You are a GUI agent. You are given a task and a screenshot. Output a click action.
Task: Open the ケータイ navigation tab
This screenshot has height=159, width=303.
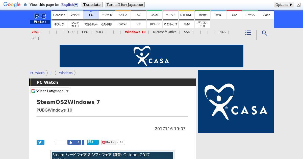(x=170, y=15)
